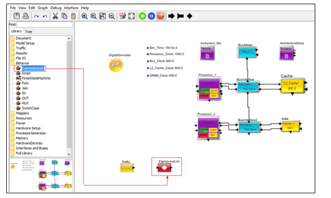331x198 pixels.
Task: Select FiniteStateMachine in the library tree
Action: point(36,78)
